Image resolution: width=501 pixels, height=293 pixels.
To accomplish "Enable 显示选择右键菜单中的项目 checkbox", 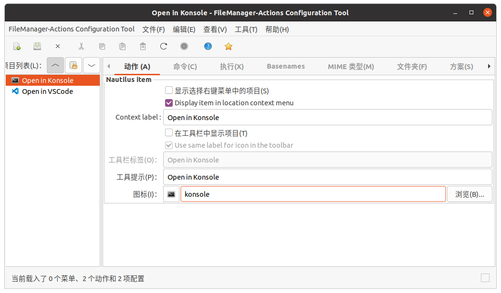I will [169, 91].
